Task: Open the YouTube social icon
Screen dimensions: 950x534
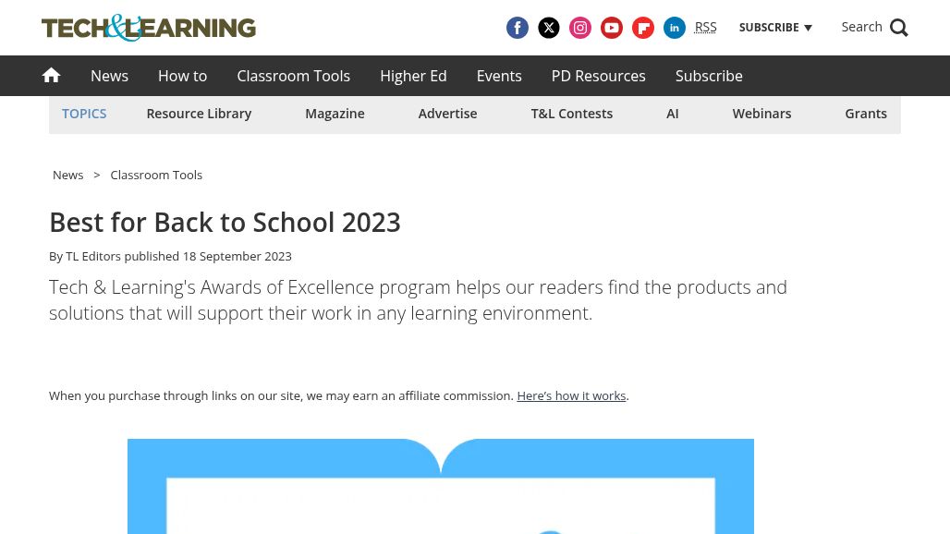Action: (x=612, y=28)
